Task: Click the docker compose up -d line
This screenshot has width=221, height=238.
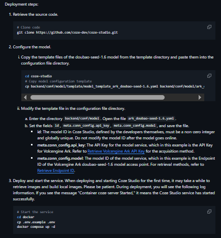Action: pos(36,227)
